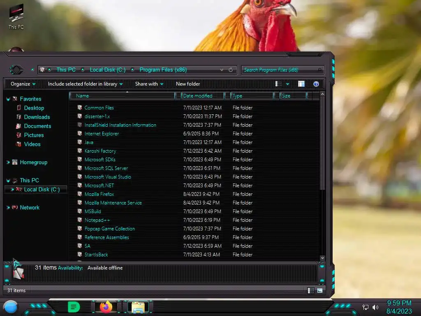
Task: Click the Desktop icon in Favorites
Action: coord(19,108)
